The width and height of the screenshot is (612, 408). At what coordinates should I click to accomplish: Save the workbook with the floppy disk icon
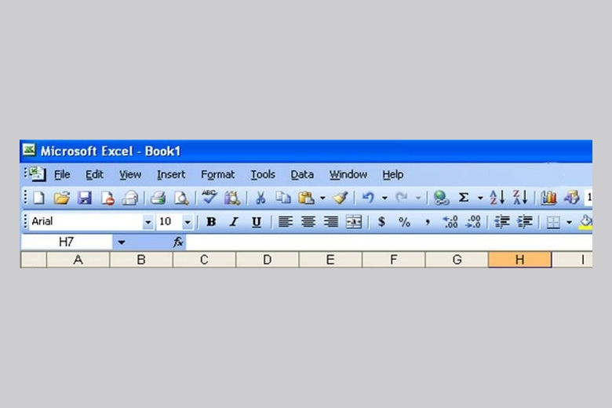point(84,198)
